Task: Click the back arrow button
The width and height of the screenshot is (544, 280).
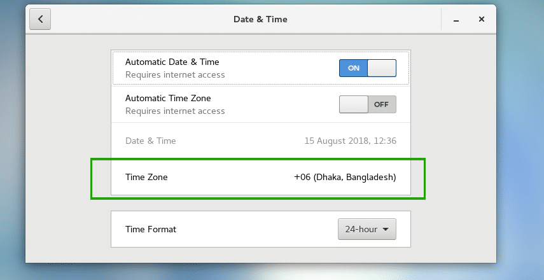Action: tap(40, 19)
